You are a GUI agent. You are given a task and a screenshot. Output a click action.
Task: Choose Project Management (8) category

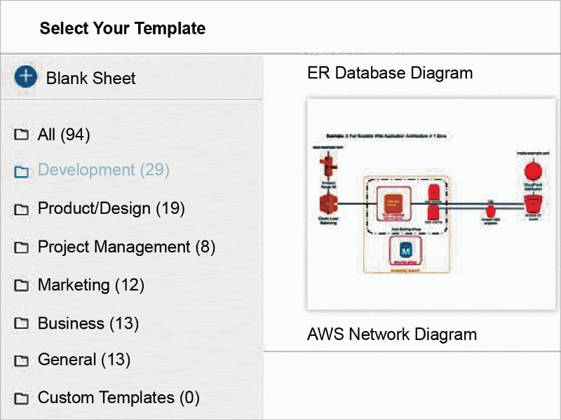(x=126, y=247)
